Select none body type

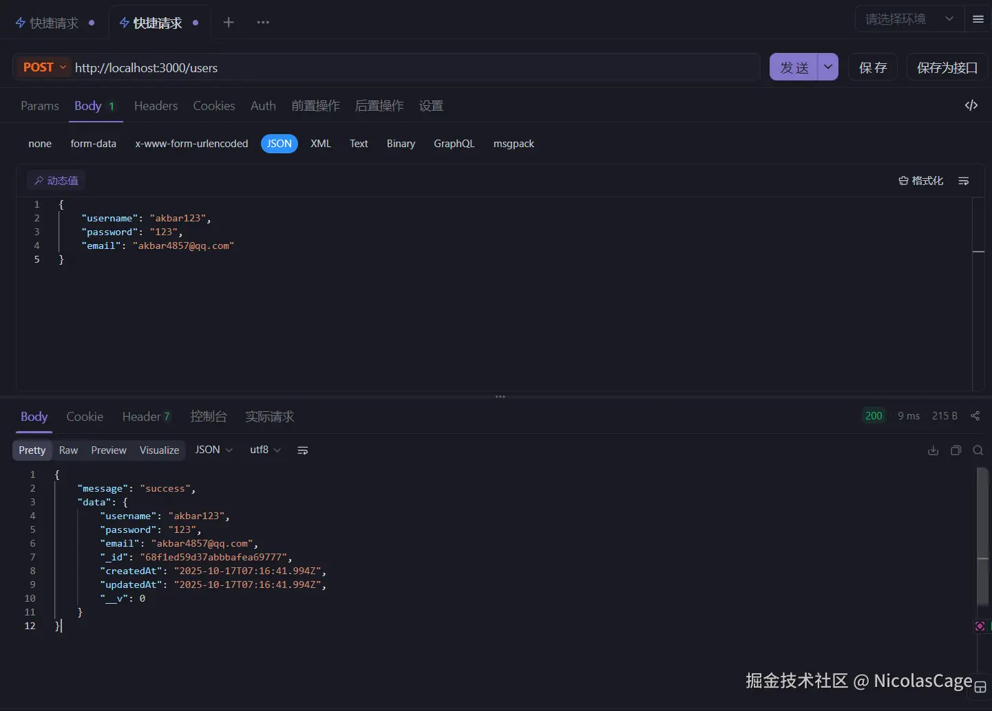point(40,144)
